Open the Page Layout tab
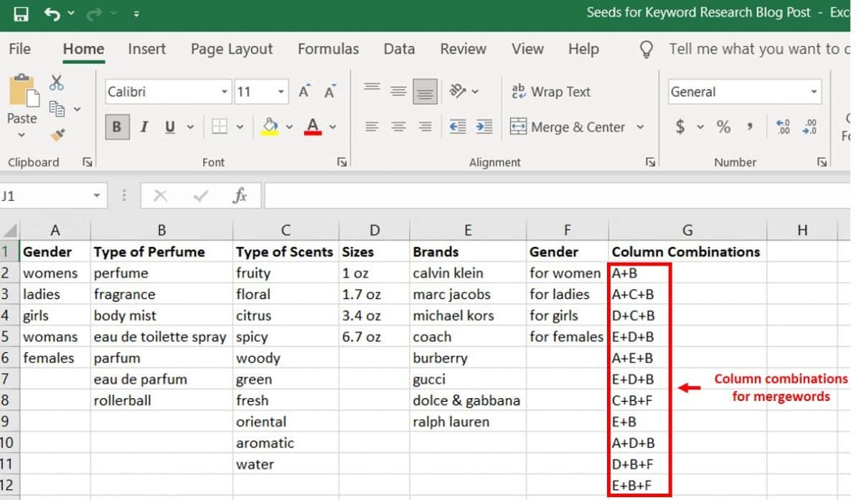The width and height of the screenshot is (861, 500). [x=231, y=49]
